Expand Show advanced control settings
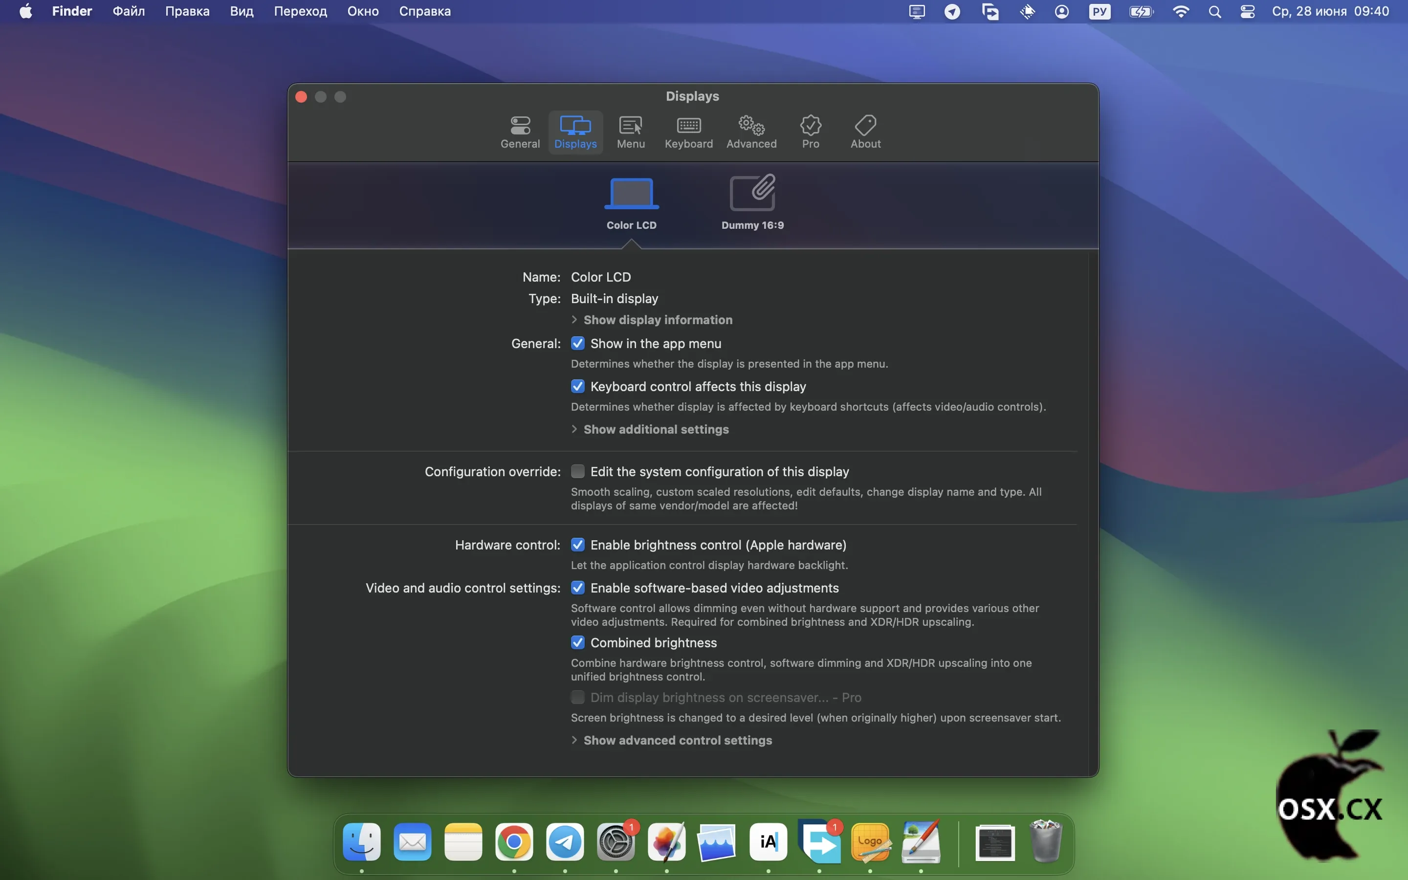This screenshot has height=880, width=1408. point(671,740)
